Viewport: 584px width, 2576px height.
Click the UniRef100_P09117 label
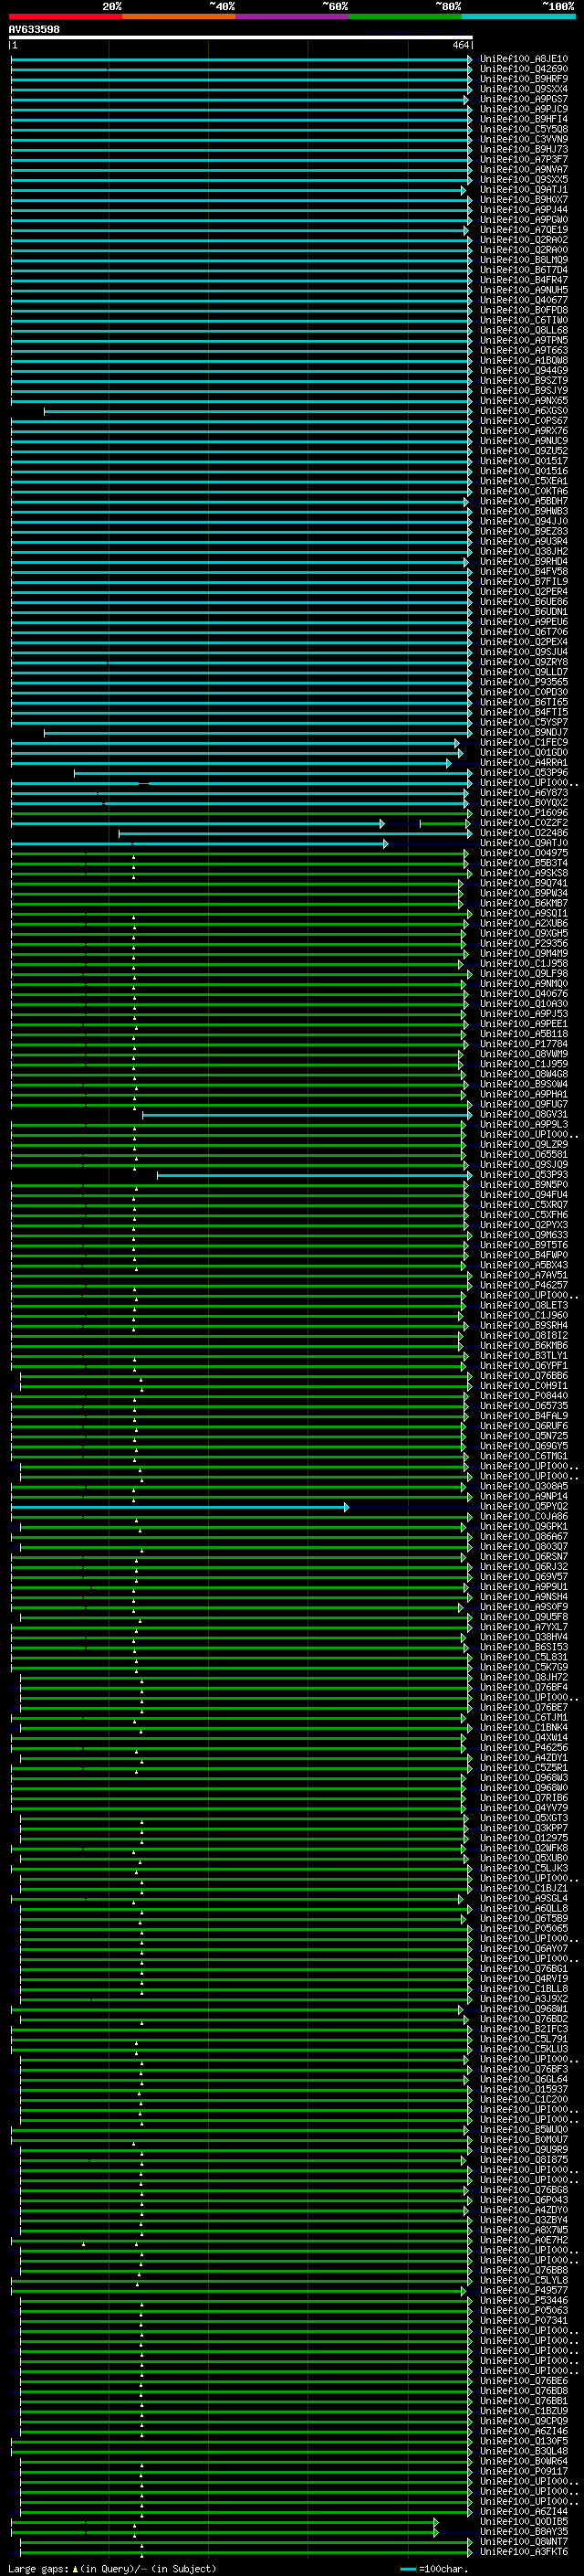click(524, 2472)
